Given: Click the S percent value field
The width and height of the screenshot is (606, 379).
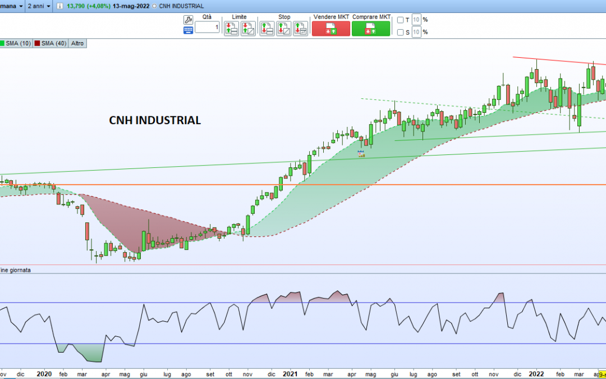Looking at the screenshot, I should tap(416, 32).
